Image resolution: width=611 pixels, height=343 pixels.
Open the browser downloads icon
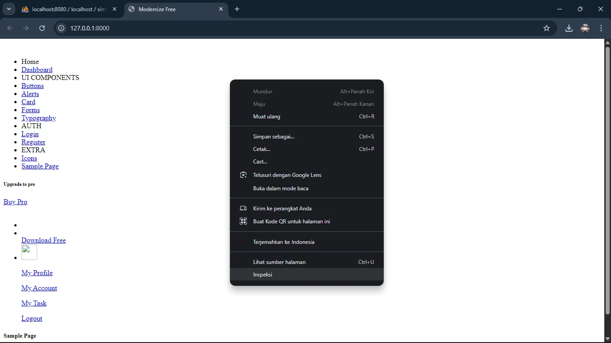[569, 28]
